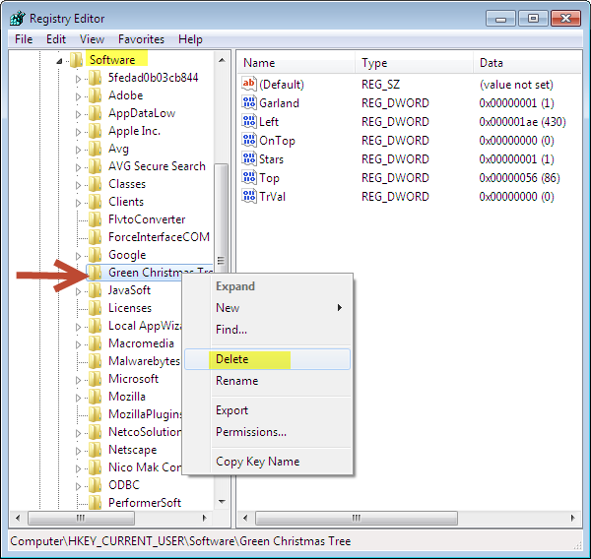
Task: Click the (Default) string value icon
Action: point(249,84)
